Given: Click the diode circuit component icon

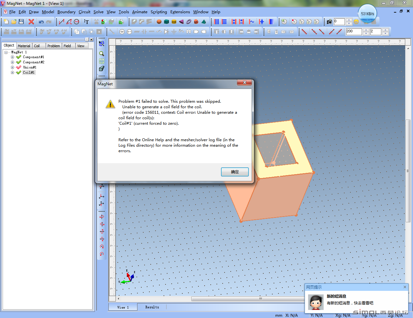Looking at the screenshot, I should pos(166,32).
